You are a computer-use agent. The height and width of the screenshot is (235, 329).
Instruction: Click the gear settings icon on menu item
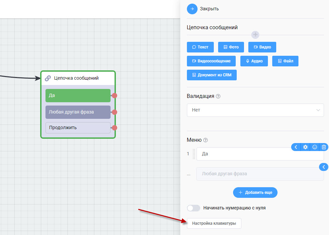coord(305,147)
